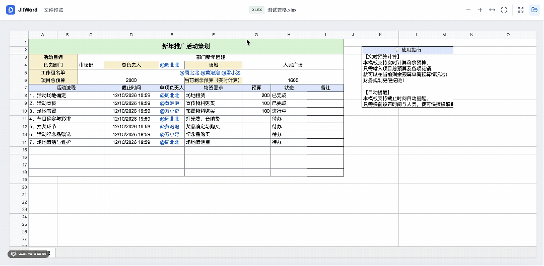Click the cell 2、活动宣传
Viewport: 544px width, 266px height.
(66, 103)
